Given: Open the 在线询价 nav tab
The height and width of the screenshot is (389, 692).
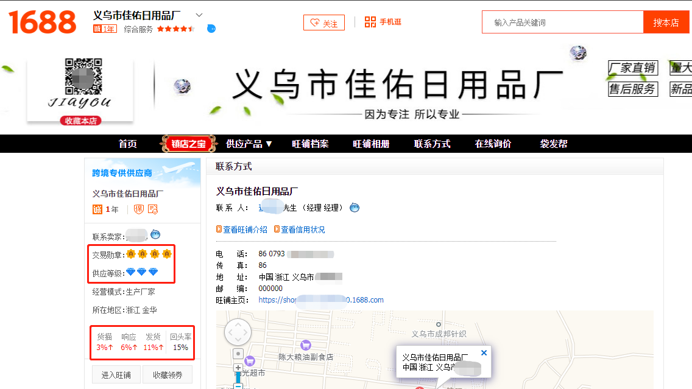Looking at the screenshot, I should (493, 144).
